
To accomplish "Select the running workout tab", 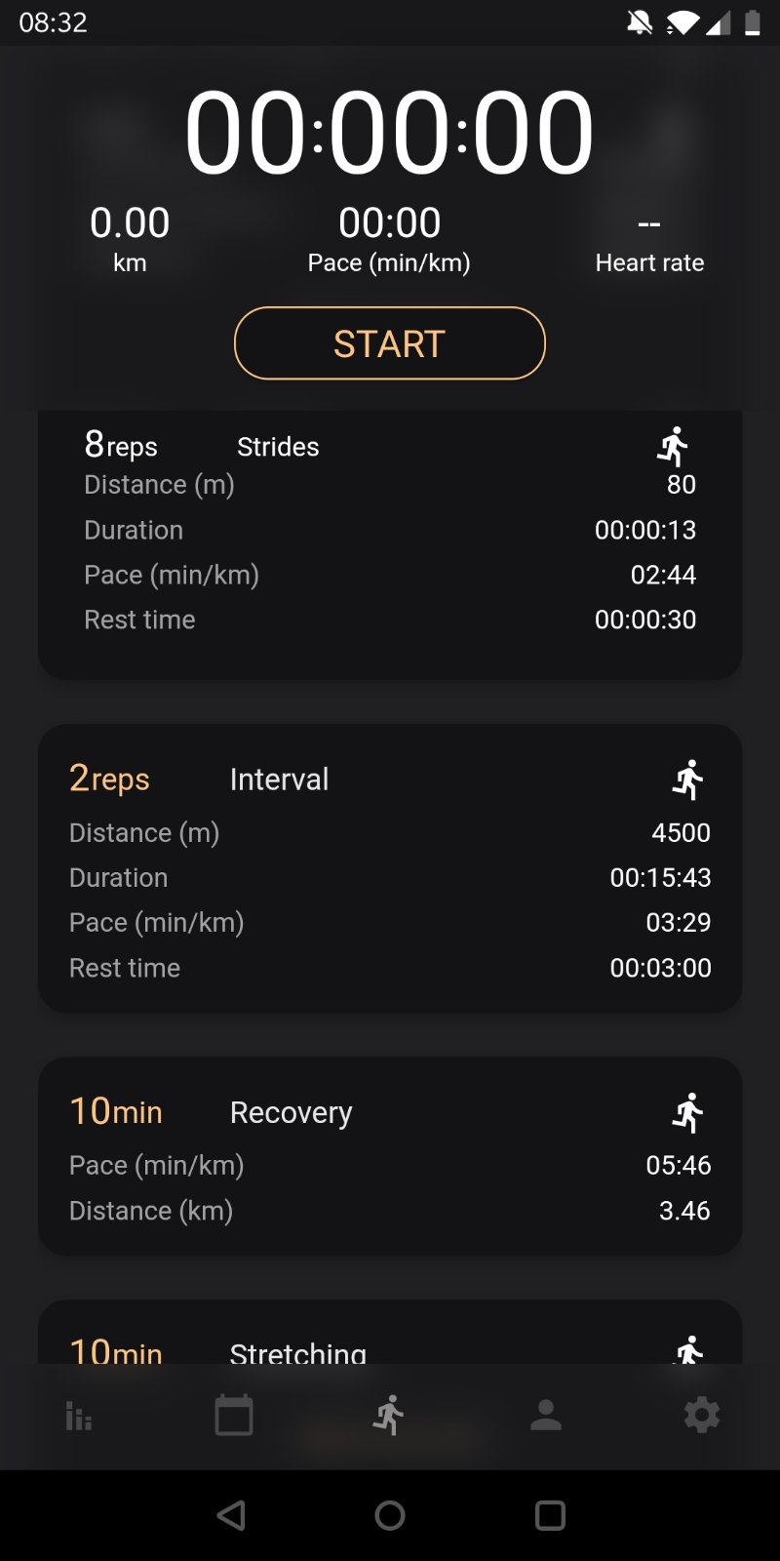I will pos(389,1416).
